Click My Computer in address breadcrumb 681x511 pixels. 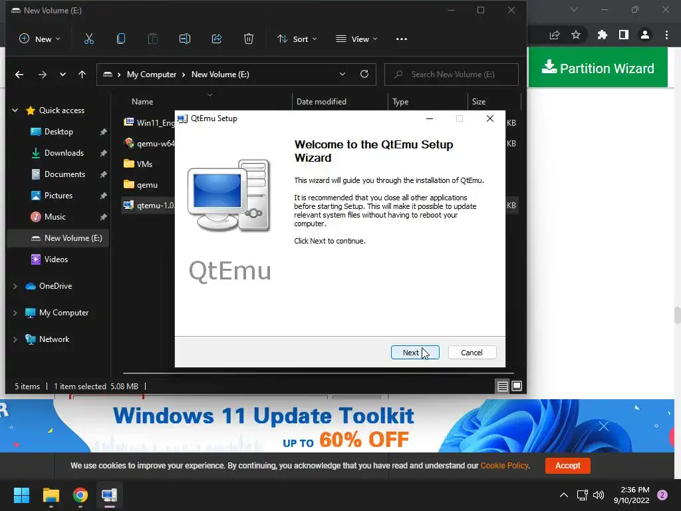152,75
